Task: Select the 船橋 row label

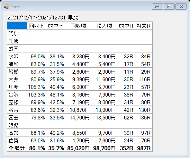Action: tap(17, 72)
